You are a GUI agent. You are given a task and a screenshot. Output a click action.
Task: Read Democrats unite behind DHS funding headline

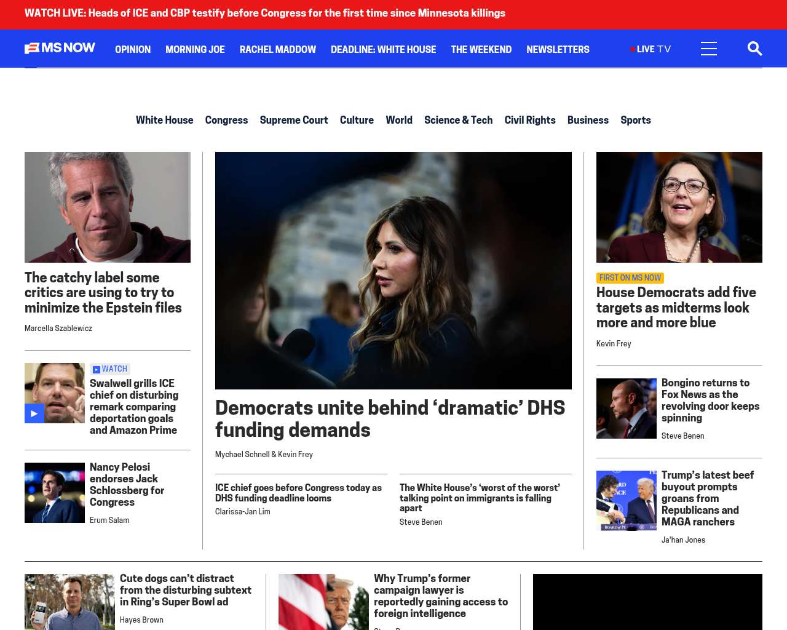[390, 419]
